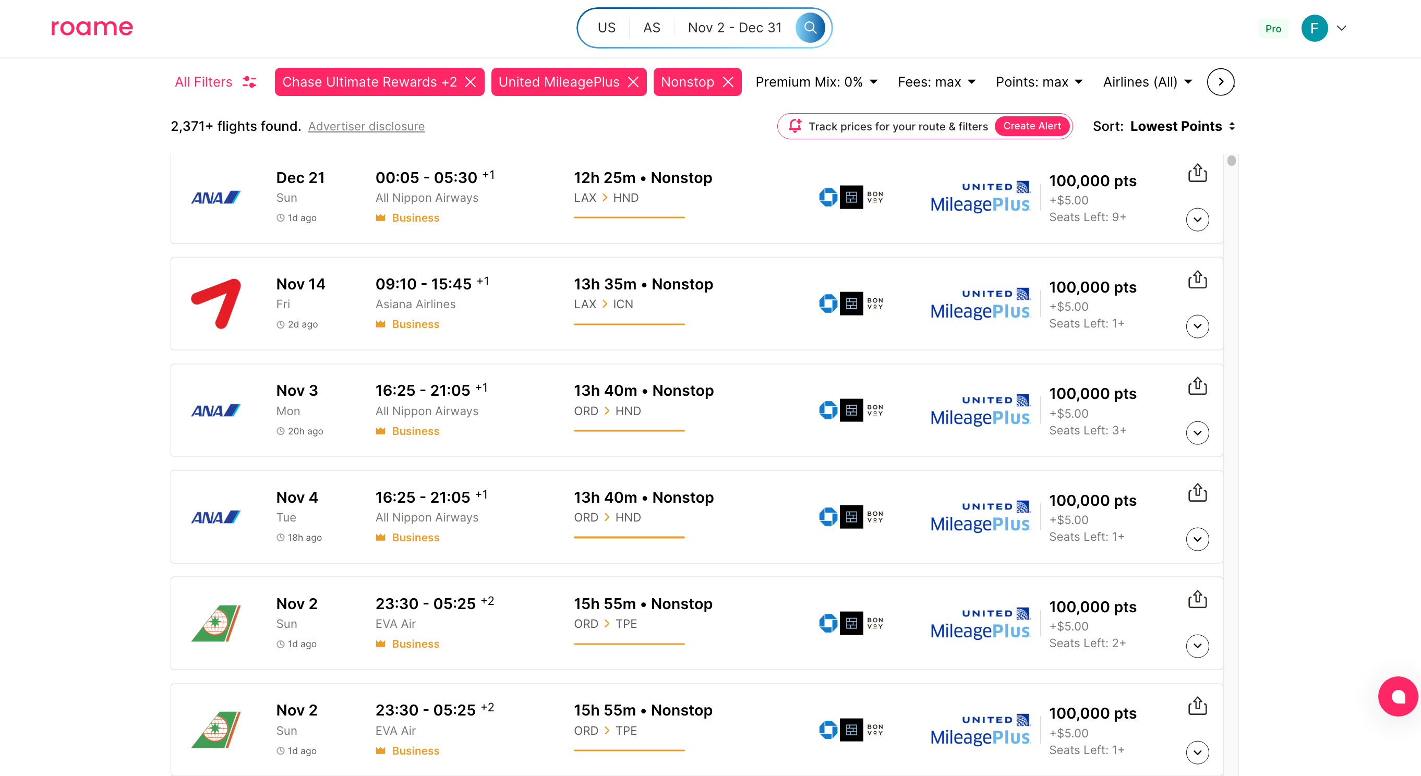Share the Dec 21 ANA flight

pyautogui.click(x=1197, y=172)
